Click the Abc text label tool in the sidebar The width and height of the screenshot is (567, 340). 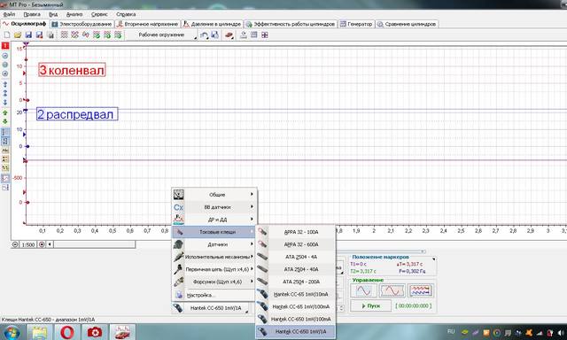5,151
